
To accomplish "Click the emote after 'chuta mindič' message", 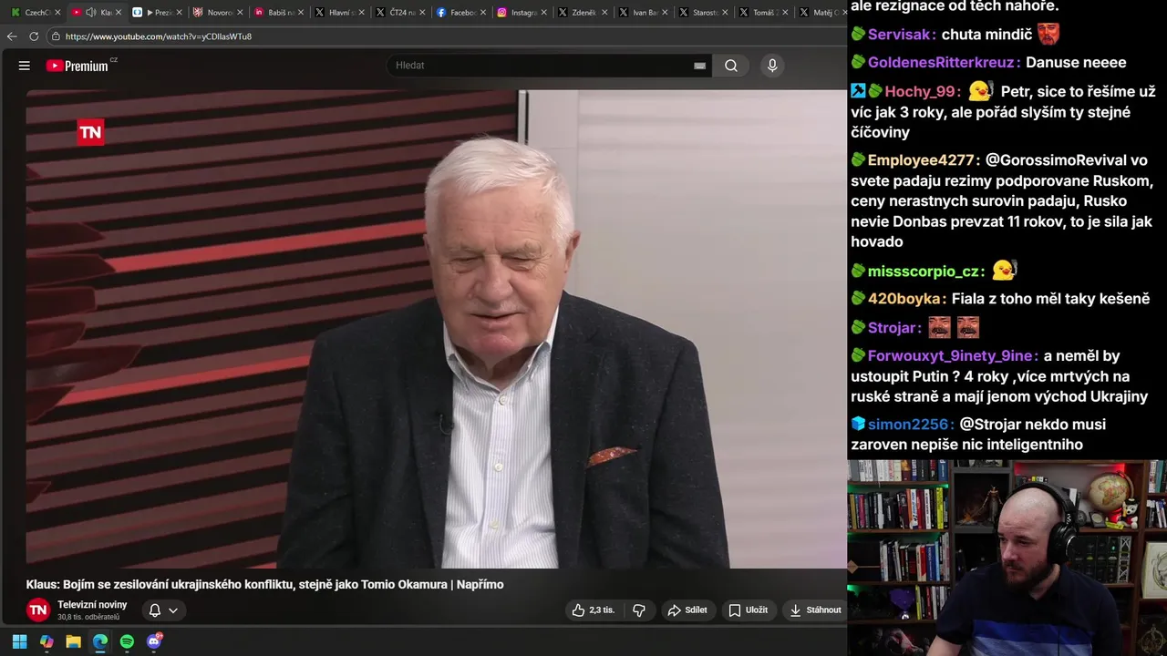I will (x=1048, y=35).
